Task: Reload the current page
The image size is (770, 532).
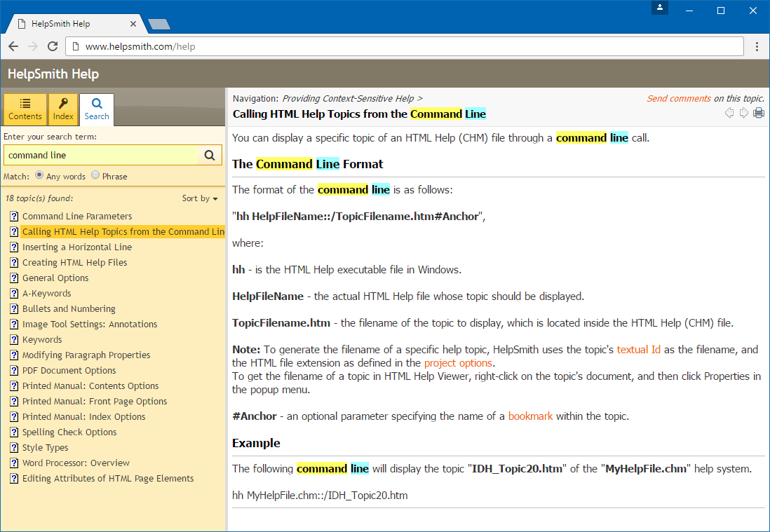Action: pos(53,47)
